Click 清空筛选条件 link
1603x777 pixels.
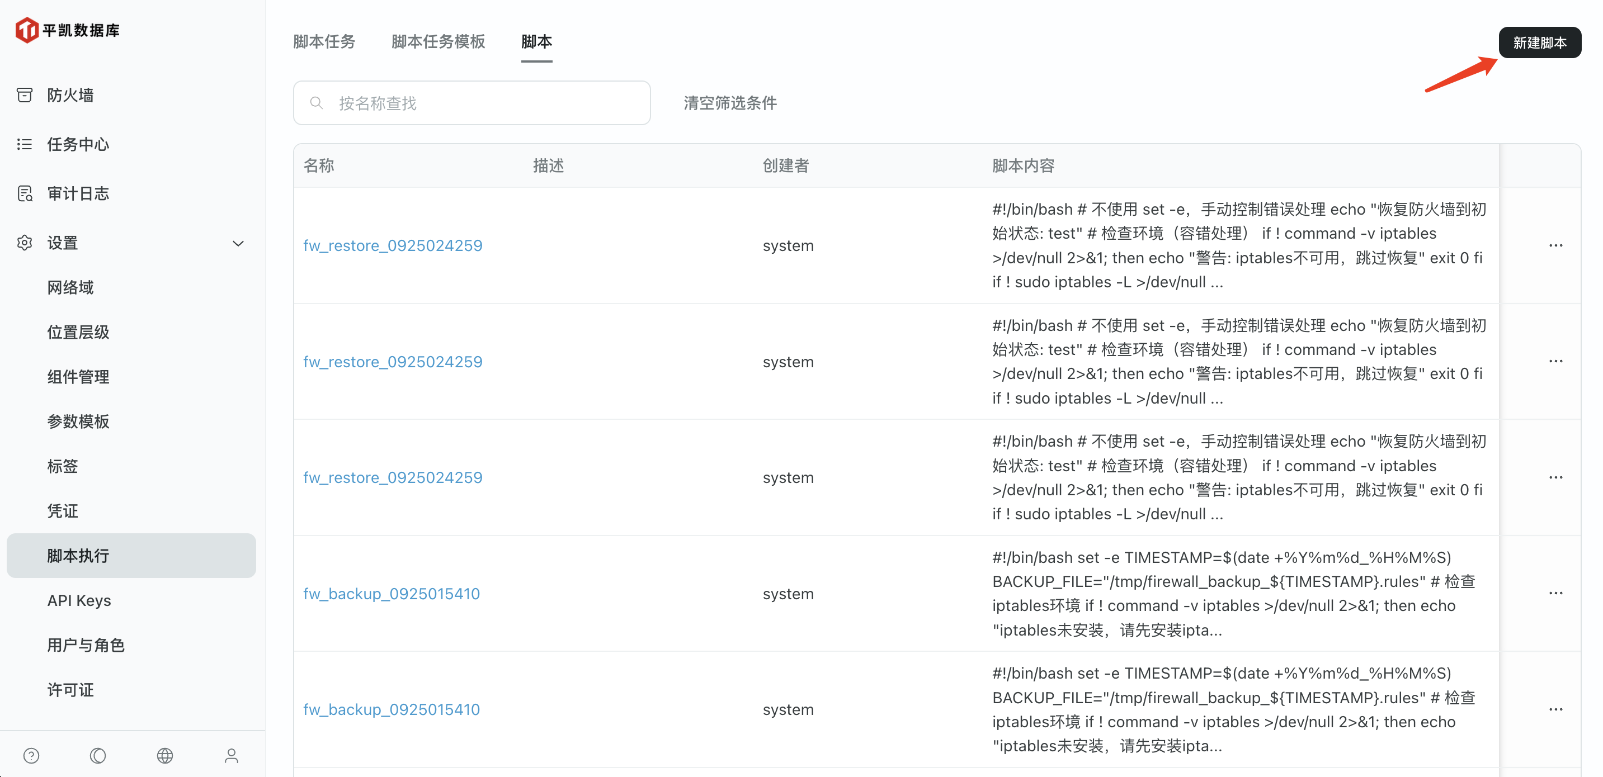coord(730,103)
